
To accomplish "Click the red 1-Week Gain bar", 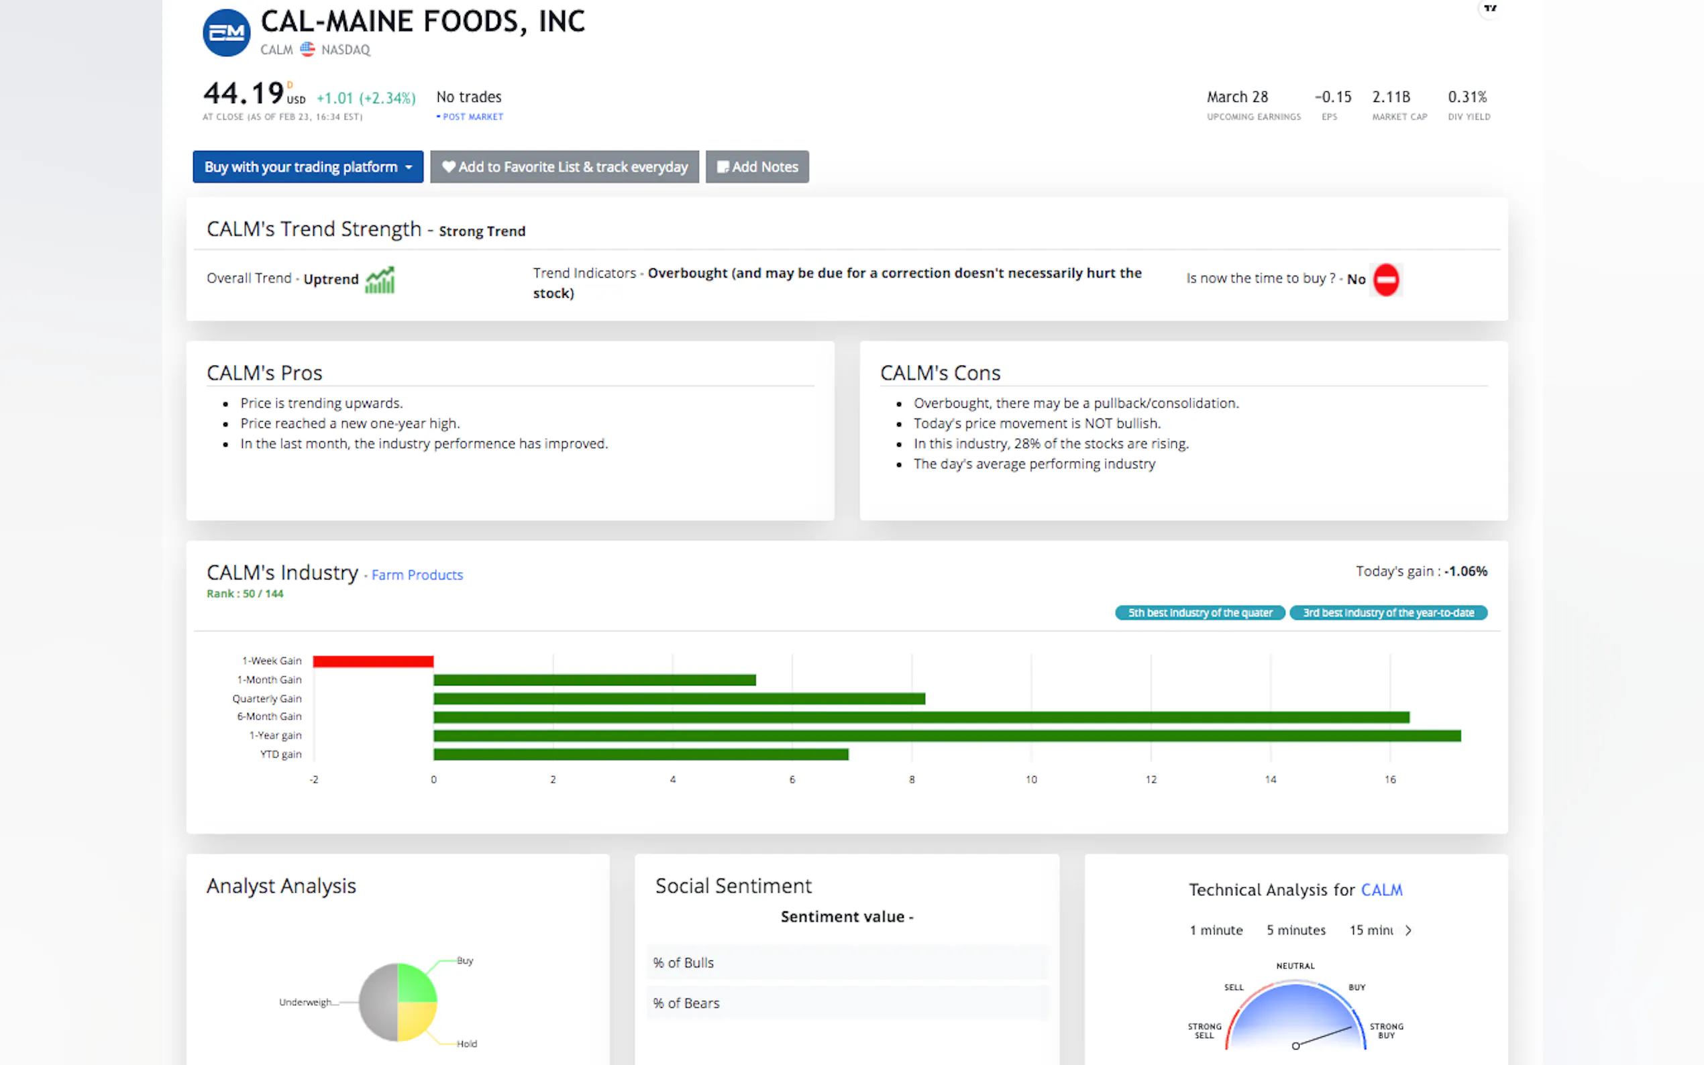I will point(372,661).
